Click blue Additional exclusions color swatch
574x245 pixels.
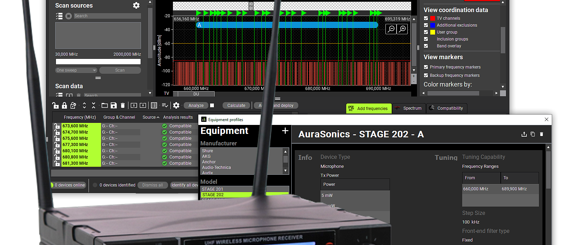tap(433, 25)
